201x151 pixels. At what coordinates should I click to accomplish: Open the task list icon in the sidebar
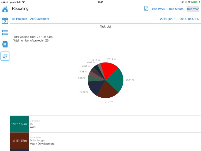tap(5, 32)
